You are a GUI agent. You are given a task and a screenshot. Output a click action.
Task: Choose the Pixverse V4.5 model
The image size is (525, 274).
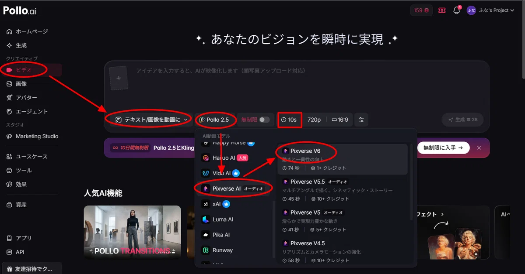343,251
